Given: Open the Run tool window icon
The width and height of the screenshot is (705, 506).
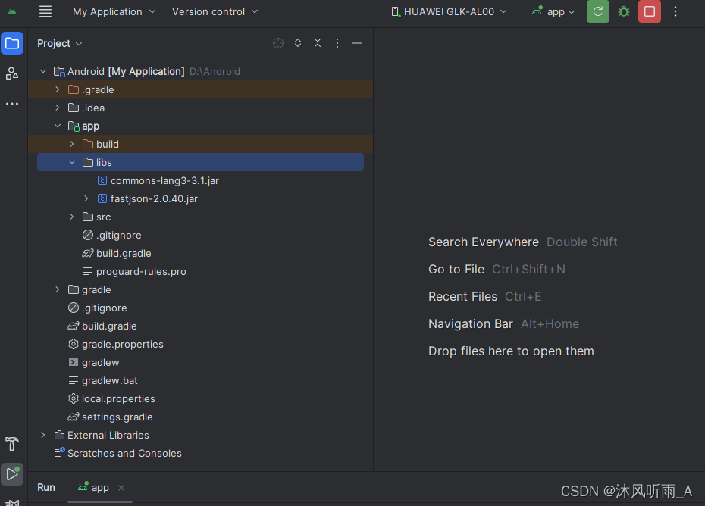Looking at the screenshot, I should pos(12,474).
